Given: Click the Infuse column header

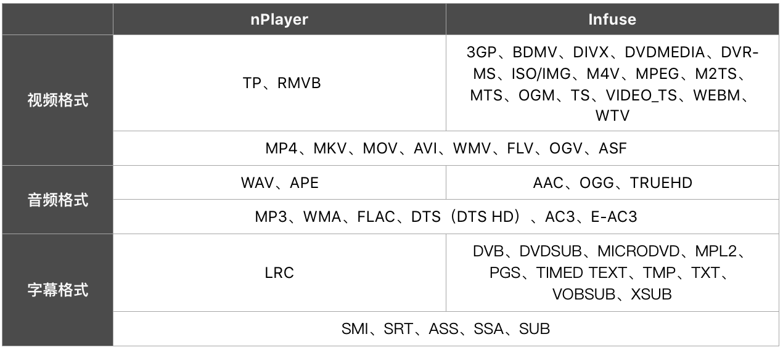Looking at the screenshot, I should pos(612,20).
